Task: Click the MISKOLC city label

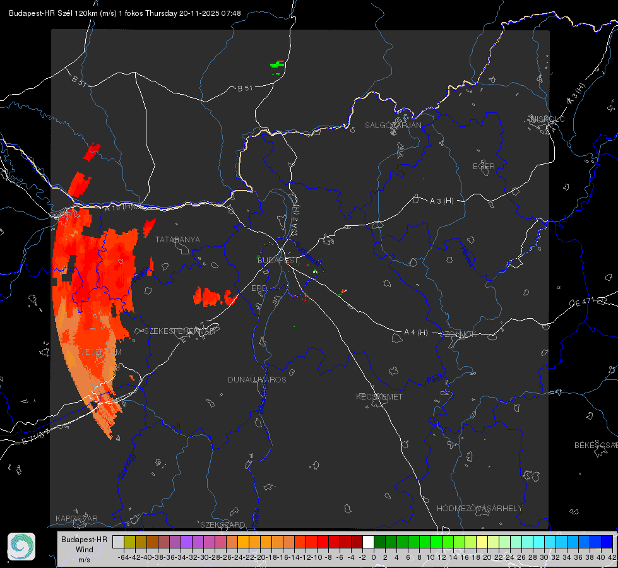Action: pos(547,119)
